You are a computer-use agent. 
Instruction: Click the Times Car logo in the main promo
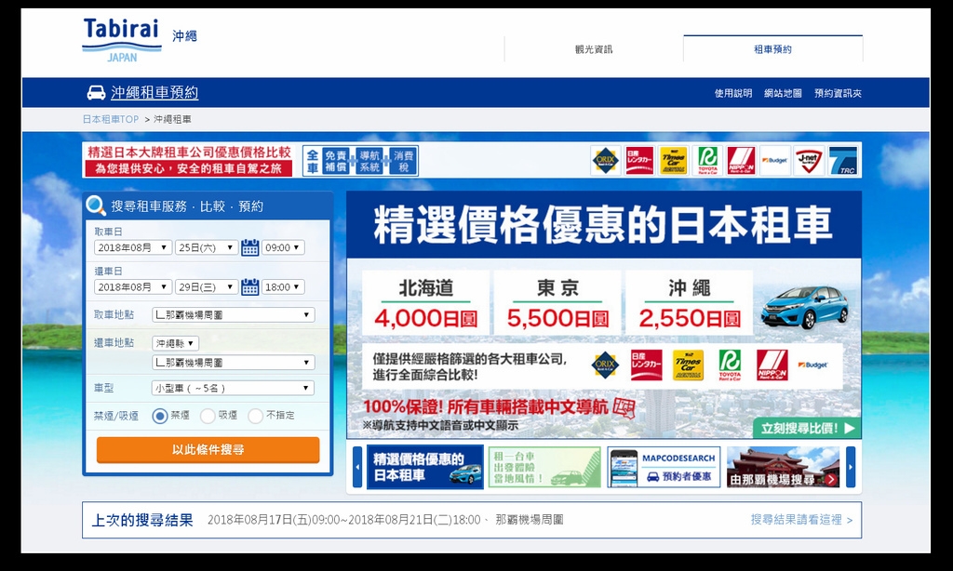[x=688, y=365]
